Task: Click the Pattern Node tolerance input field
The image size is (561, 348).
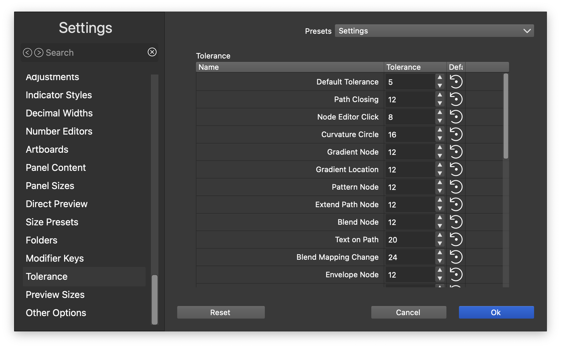Action: point(409,187)
